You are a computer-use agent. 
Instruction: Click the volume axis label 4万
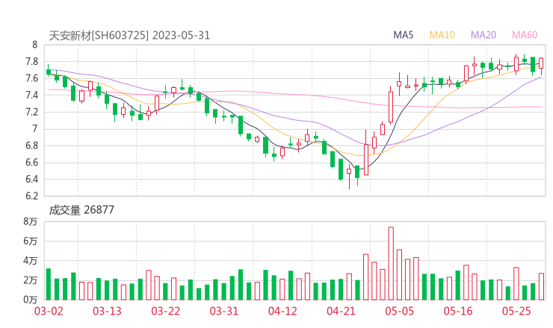tap(31, 261)
